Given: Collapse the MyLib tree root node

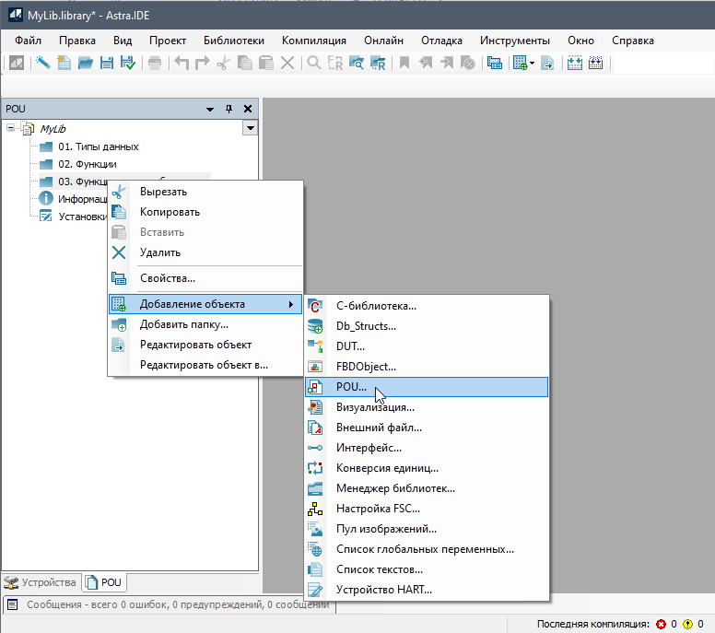Looking at the screenshot, I should pyautogui.click(x=10, y=129).
